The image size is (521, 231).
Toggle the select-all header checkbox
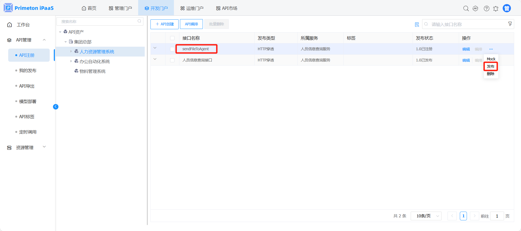click(x=172, y=38)
